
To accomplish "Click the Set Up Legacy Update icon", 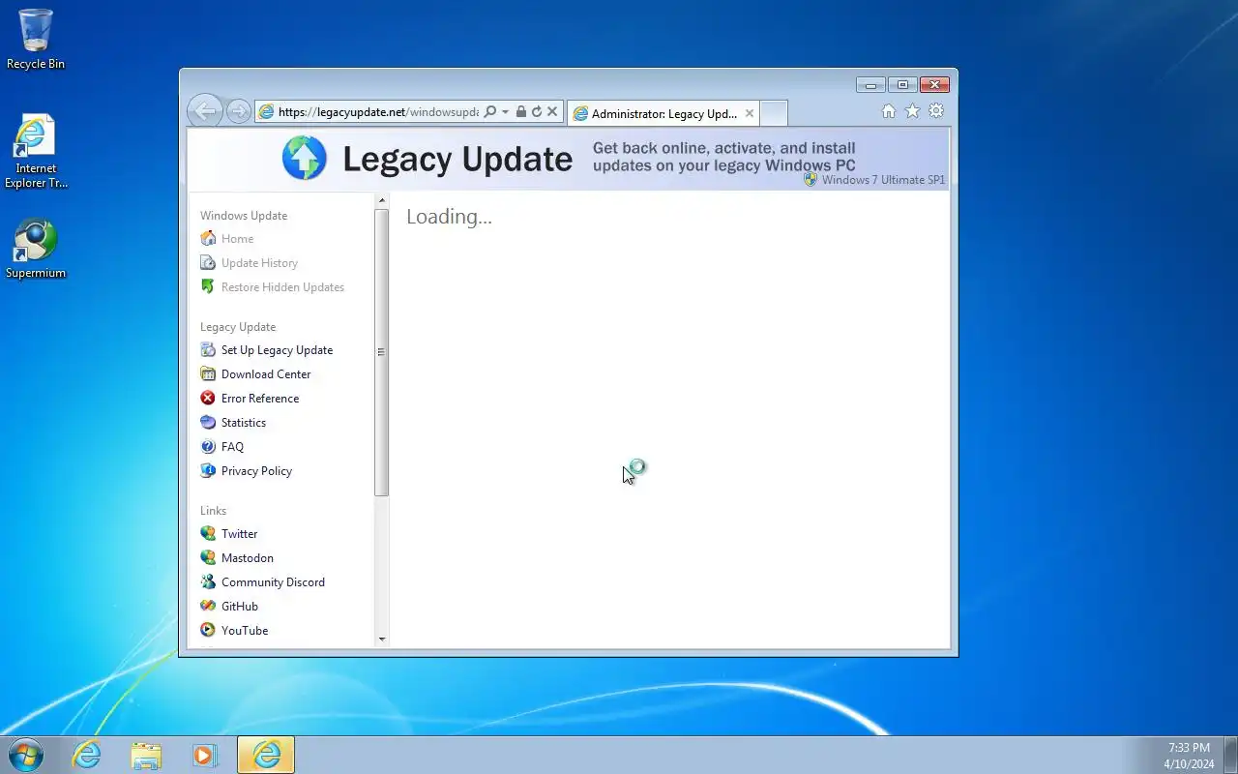I will (x=207, y=349).
